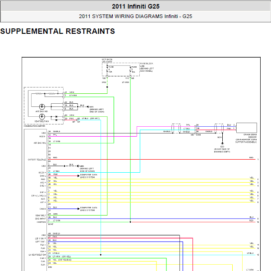This screenshot has height=271, width=271.
Task: Select the "YEL (OR YEL/BLK)" wire label
Action: pos(62,260)
